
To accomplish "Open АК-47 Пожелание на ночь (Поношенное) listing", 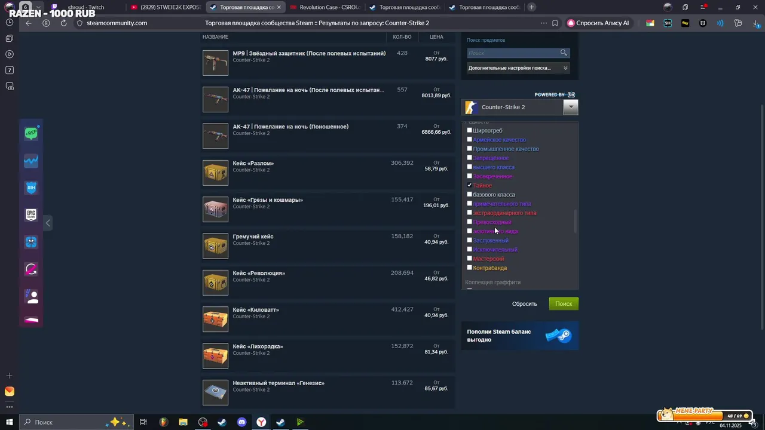I will point(328,136).
